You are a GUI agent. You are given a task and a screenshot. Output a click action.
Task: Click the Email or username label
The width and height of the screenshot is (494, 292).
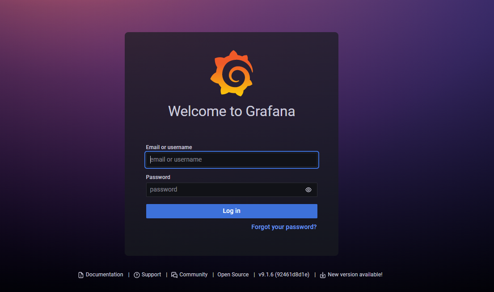(x=169, y=147)
